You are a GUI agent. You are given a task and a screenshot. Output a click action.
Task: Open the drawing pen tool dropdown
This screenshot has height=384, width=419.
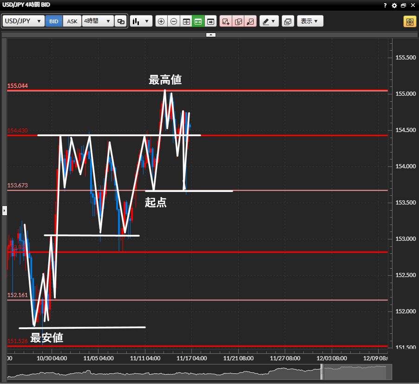click(268, 21)
